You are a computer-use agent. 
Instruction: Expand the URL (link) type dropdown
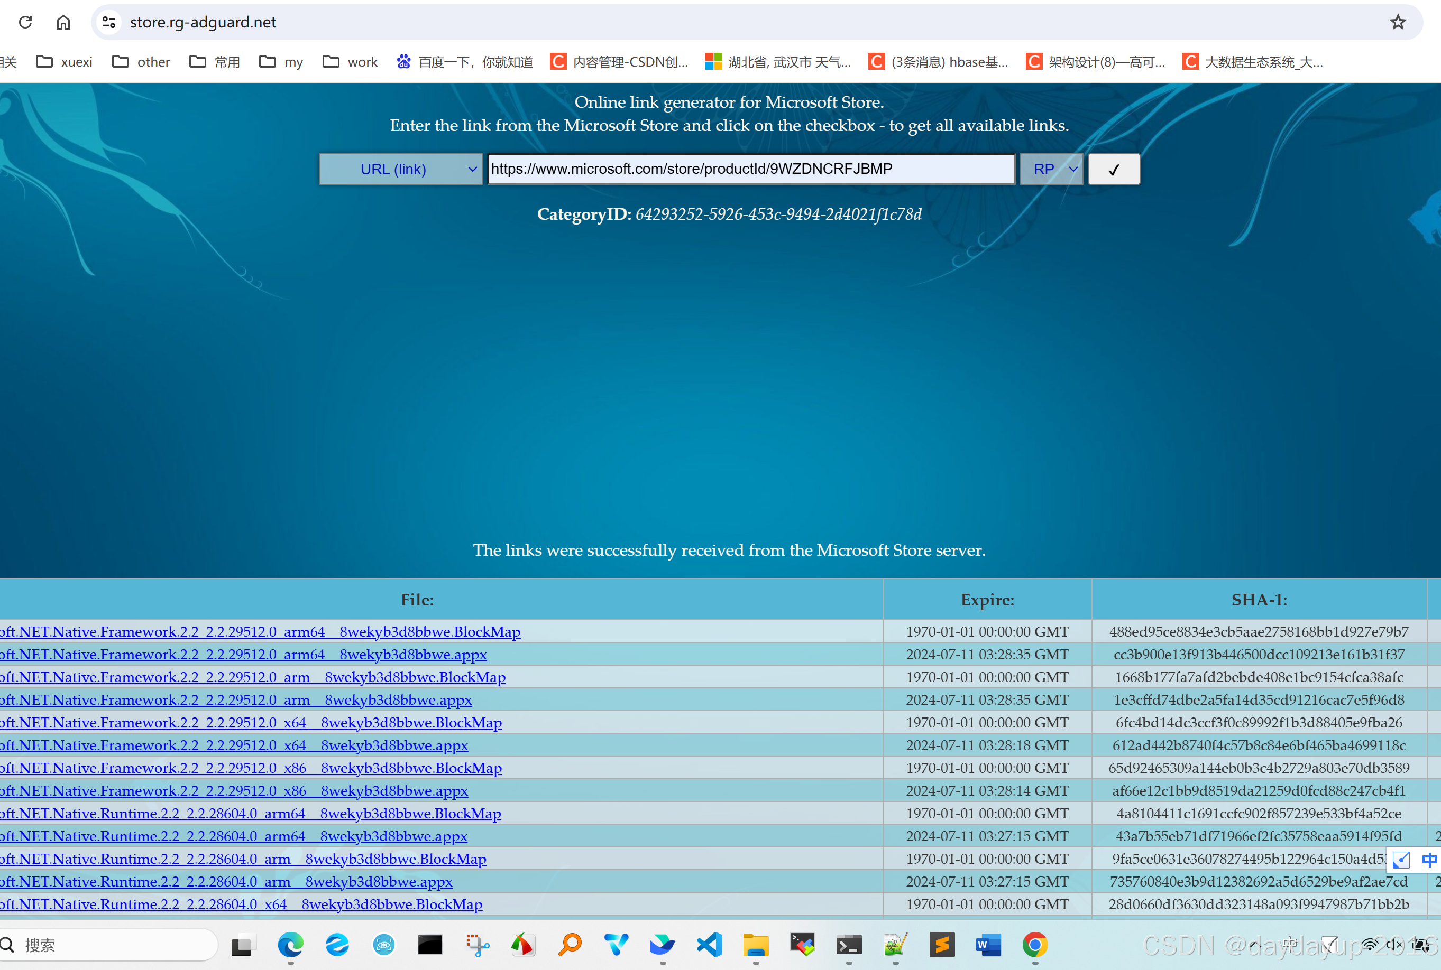400,170
